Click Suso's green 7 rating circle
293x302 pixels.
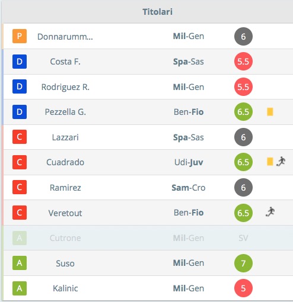(243, 263)
